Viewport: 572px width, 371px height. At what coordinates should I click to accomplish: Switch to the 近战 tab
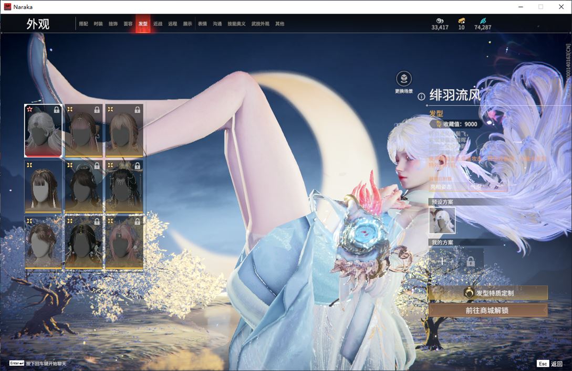pyautogui.click(x=158, y=24)
